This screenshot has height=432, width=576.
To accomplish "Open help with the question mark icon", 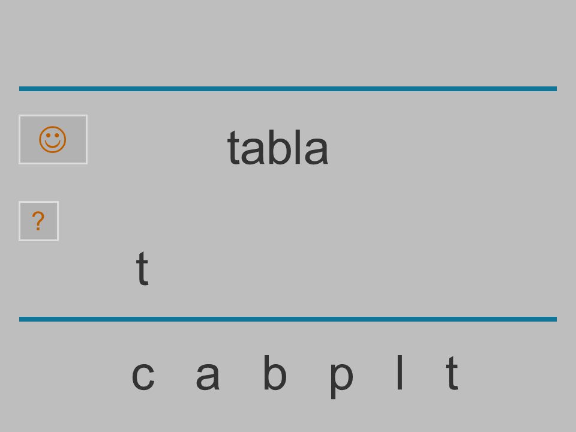I will [38, 221].
